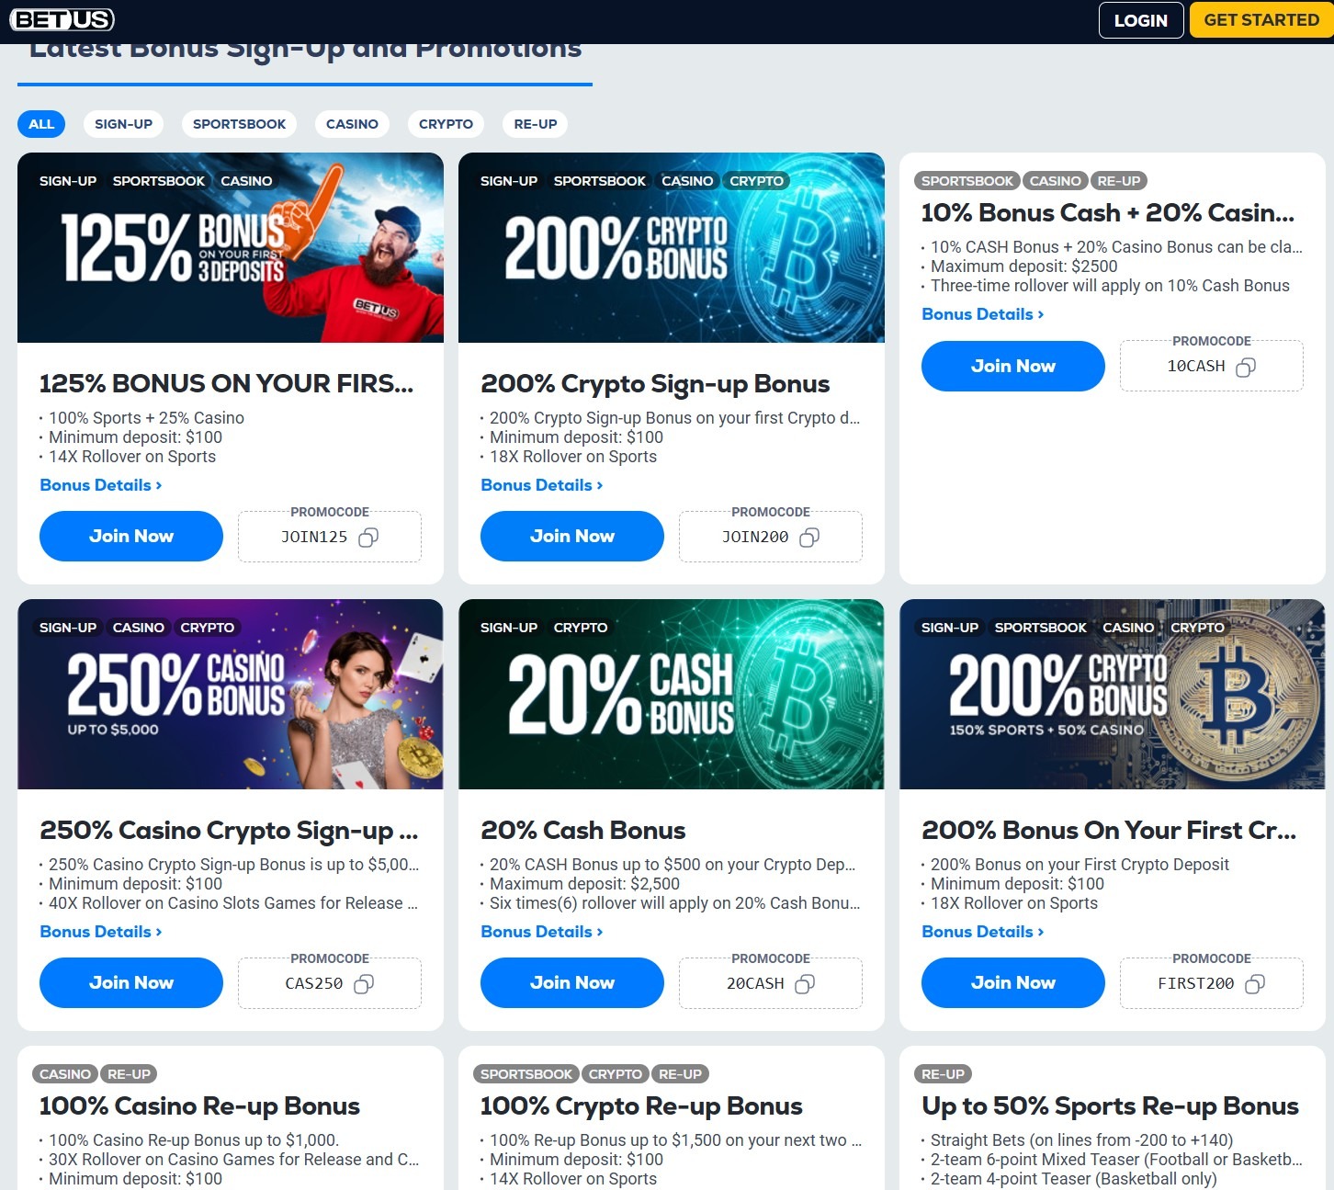Image resolution: width=1334 pixels, height=1190 pixels.
Task: Click the 10CASH promocode box
Action: pyautogui.click(x=1212, y=366)
